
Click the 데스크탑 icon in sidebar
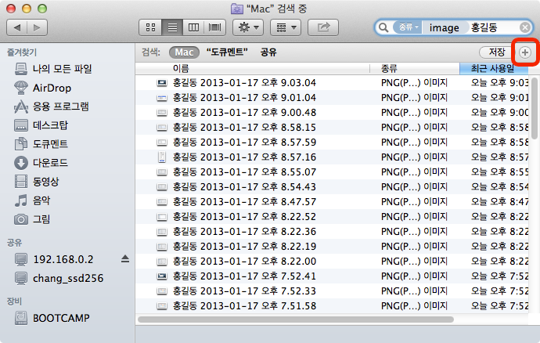pos(20,125)
